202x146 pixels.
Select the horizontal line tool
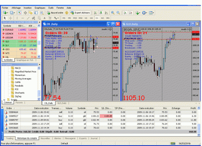click(x=23, y=18)
